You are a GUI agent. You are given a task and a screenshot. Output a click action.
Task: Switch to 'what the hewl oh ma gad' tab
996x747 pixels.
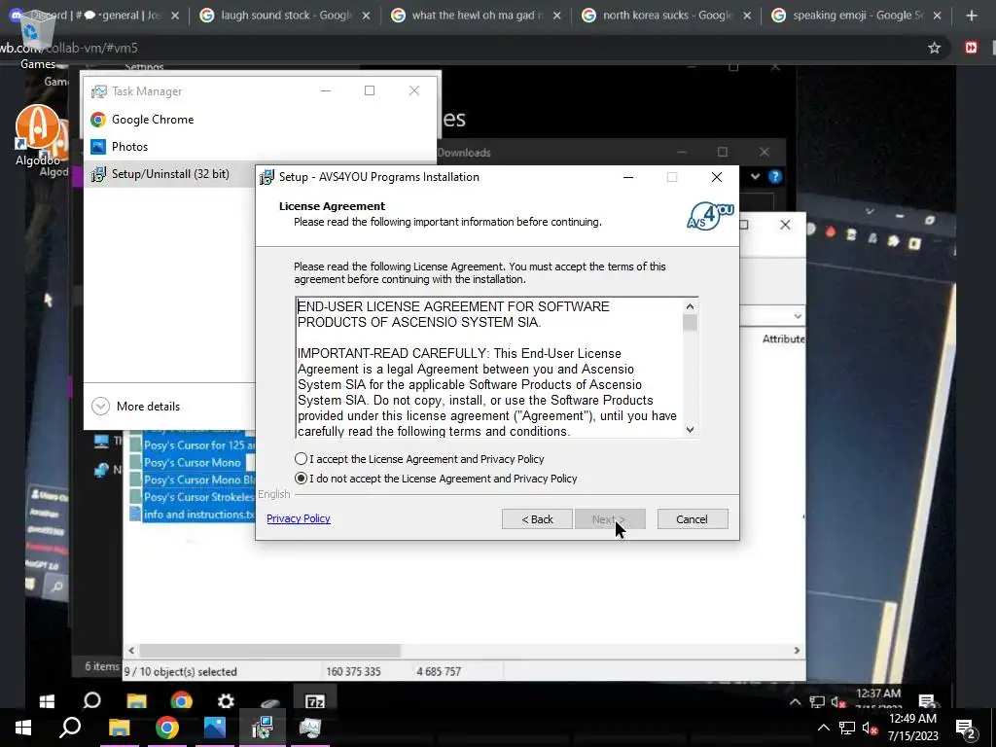coord(477,16)
